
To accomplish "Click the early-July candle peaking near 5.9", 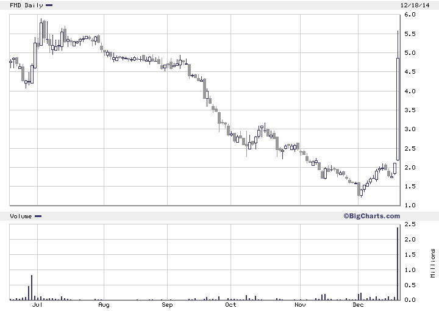I will pos(41,34).
